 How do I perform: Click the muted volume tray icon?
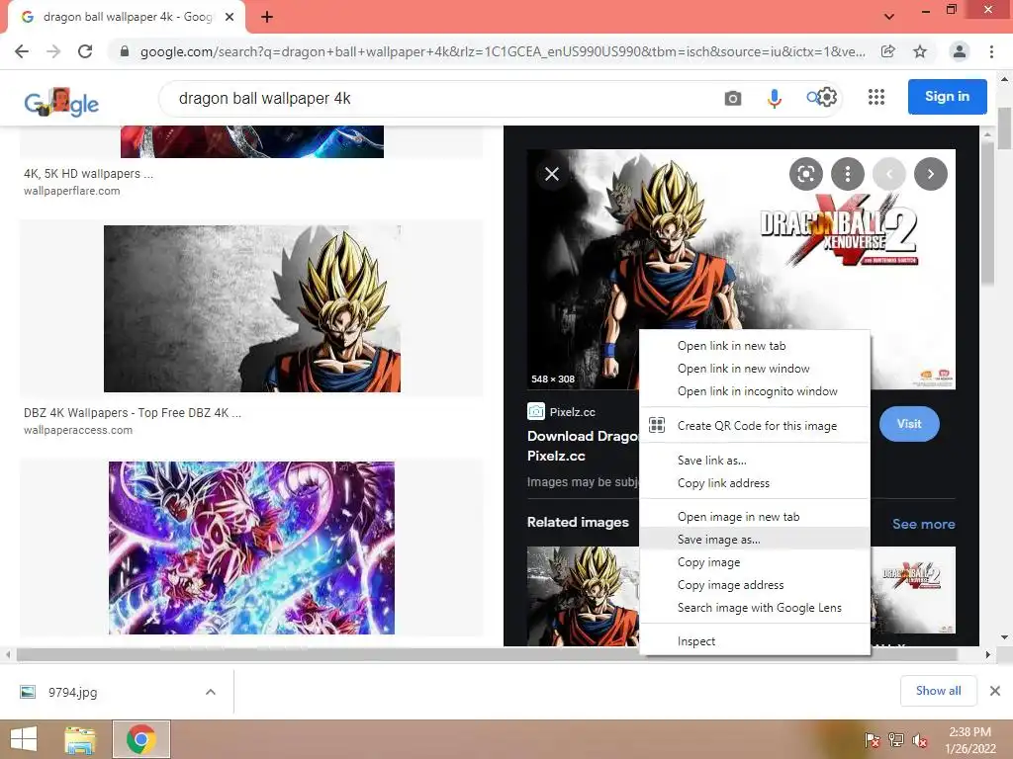coord(920,739)
